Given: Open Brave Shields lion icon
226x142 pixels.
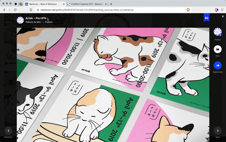Looking at the screenshot, I should click(188, 10).
